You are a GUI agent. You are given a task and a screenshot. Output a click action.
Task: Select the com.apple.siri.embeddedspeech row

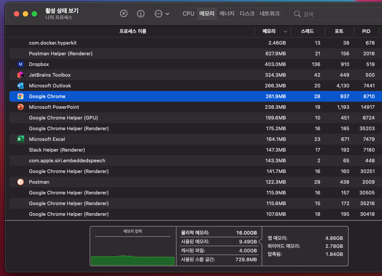pos(195,161)
